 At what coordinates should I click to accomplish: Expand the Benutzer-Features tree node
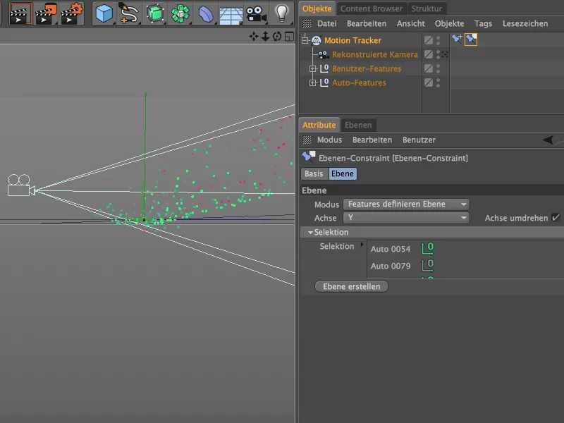pyautogui.click(x=313, y=68)
